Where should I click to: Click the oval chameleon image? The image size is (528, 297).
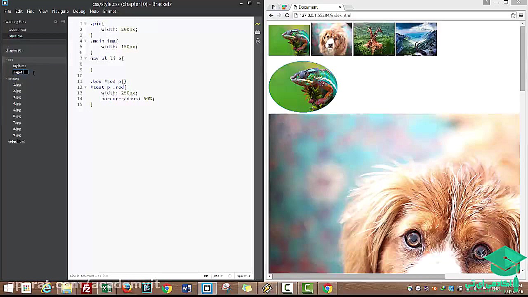[303, 87]
